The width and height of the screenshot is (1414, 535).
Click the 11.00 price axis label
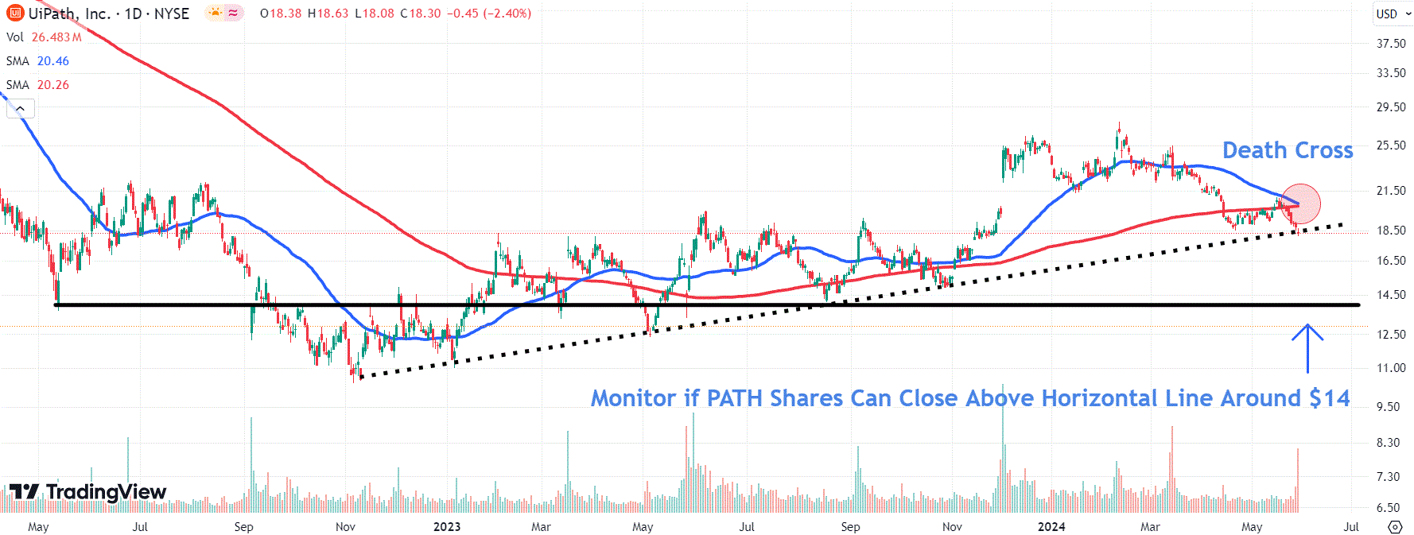point(1391,368)
